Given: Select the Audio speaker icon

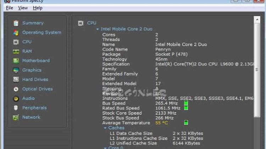Looking at the screenshot, I should click(16, 99).
